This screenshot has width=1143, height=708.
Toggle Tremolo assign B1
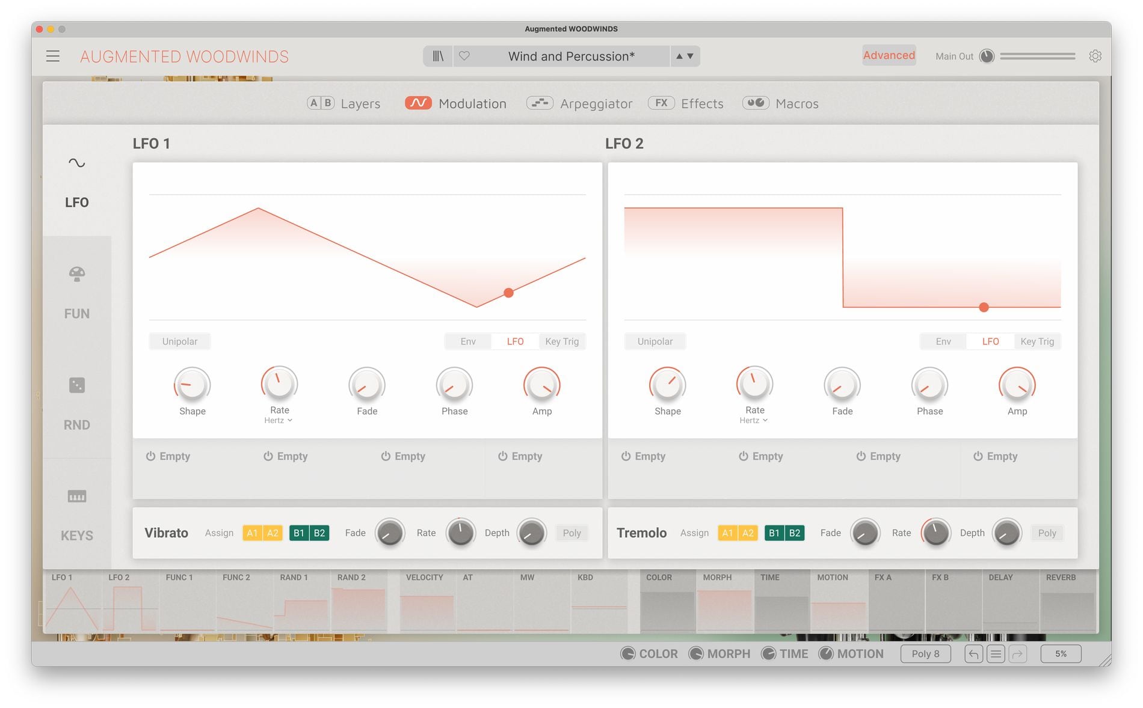774,533
